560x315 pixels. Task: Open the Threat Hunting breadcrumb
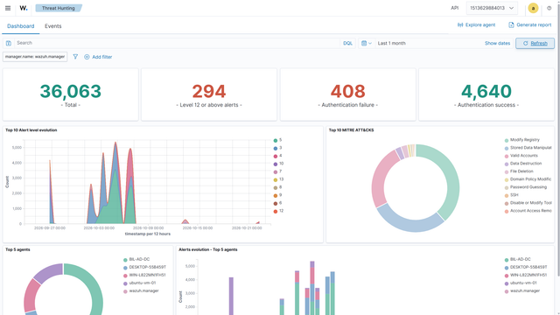[59, 8]
